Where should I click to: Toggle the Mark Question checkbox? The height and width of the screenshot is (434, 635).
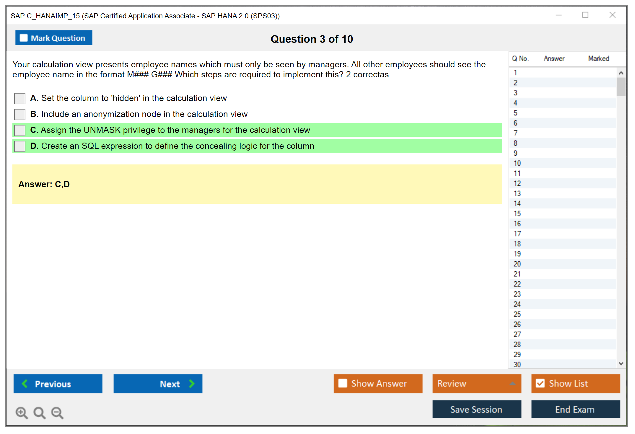click(24, 38)
